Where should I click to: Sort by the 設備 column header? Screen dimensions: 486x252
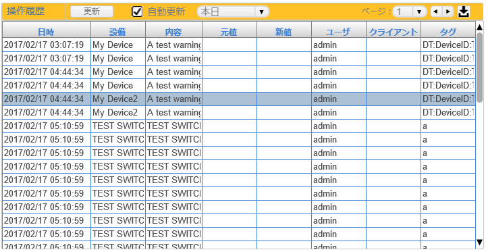[117, 30]
